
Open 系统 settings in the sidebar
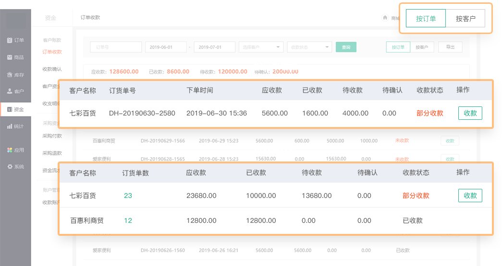(x=15, y=167)
